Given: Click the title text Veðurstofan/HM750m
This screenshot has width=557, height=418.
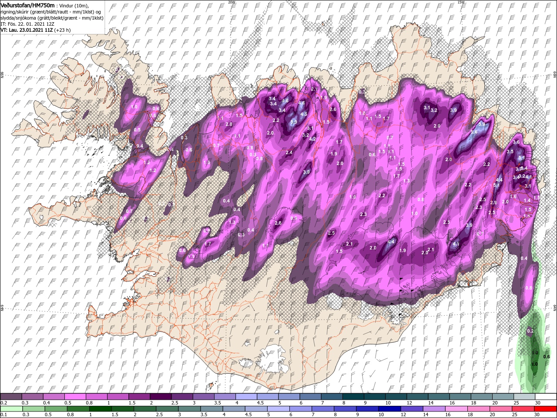Looking at the screenshot, I should (27, 5).
